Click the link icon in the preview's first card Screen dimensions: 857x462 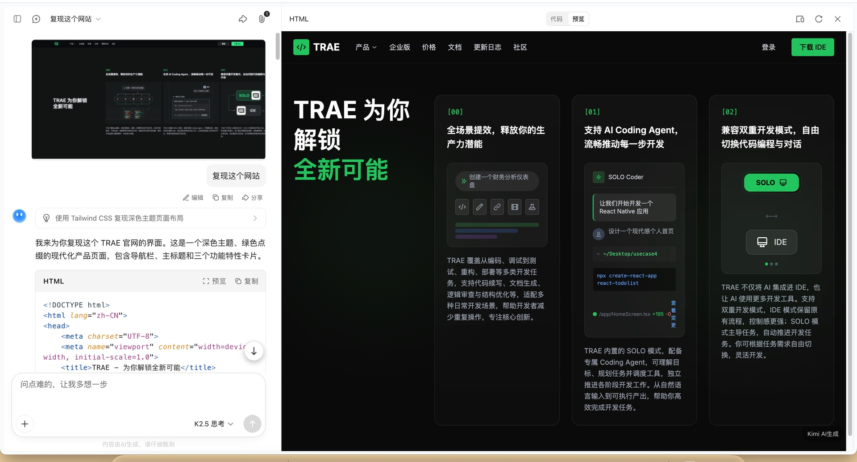pyautogui.click(x=497, y=207)
